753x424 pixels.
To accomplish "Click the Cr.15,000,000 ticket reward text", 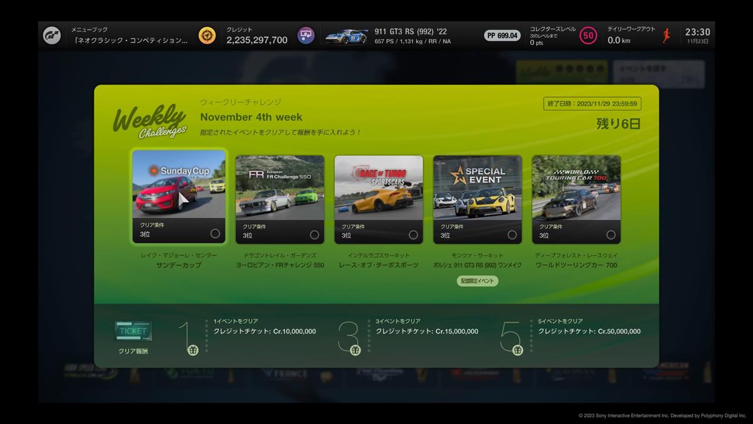I will pos(427,332).
